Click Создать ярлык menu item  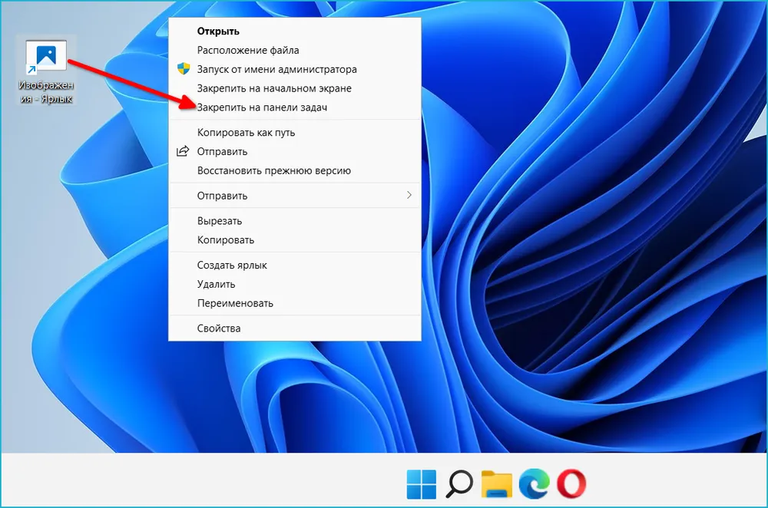click(232, 265)
